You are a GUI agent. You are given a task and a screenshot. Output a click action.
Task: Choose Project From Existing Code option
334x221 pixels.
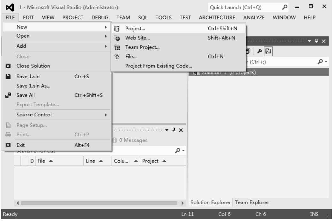(179, 66)
